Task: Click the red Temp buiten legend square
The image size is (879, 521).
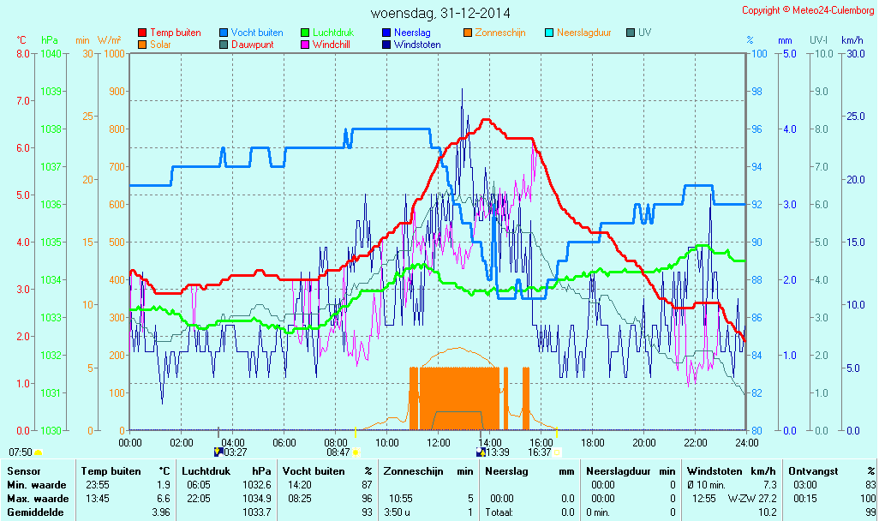Action: 142,33
